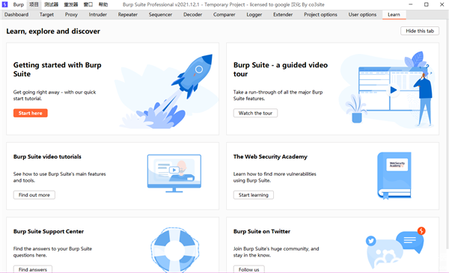Click the video tutorials monitor illustration
The image size is (449, 273).
174,173
